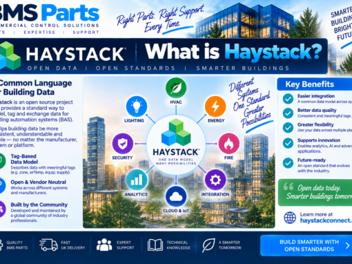Click the blue Lighting bulb icon
Image resolution: width=352 pixels, height=264 pixels.
click(137, 106)
